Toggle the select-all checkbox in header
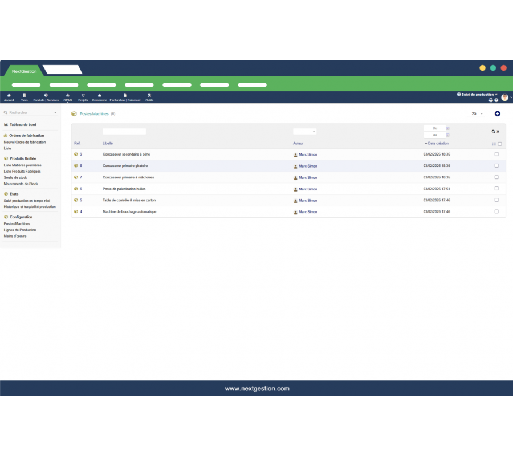The image size is (513, 456). [x=500, y=144]
